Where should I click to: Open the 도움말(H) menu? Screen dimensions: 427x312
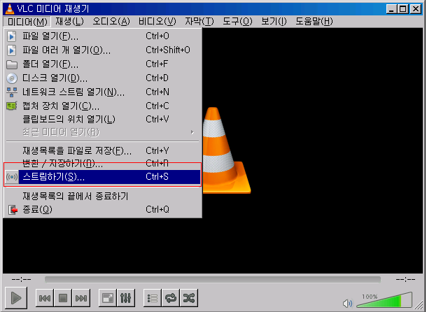point(314,21)
